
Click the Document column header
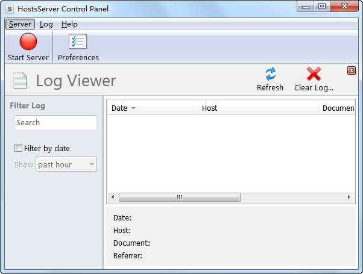pyautogui.click(x=337, y=108)
